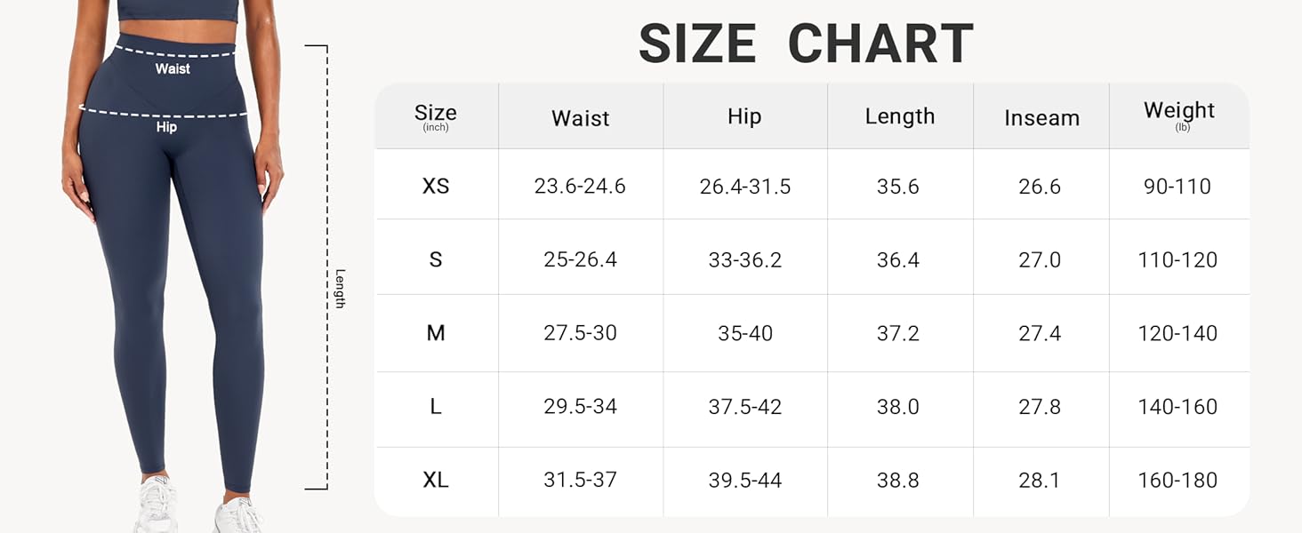This screenshot has height=533, width=1302.
Task: Click the vertical Length measurement label
Action: [x=340, y=289]
